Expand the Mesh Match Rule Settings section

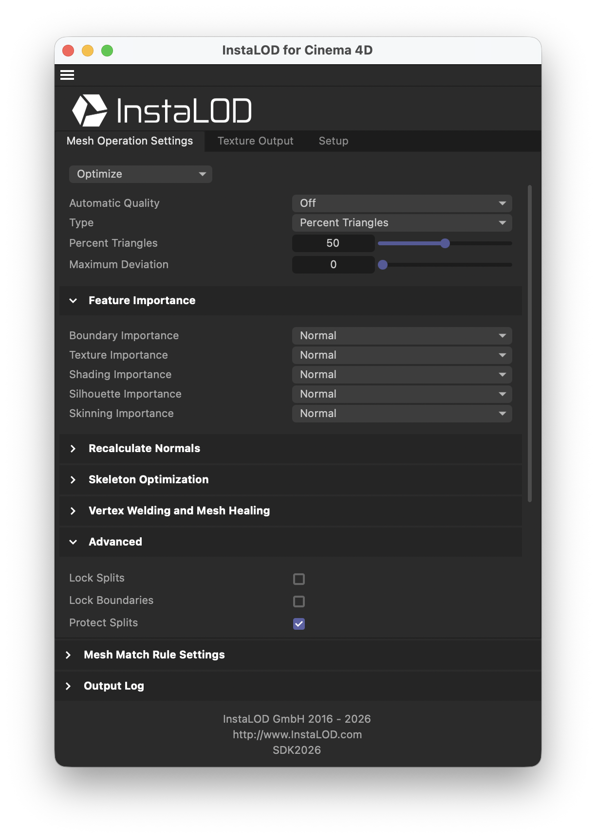tap(298, 655)
